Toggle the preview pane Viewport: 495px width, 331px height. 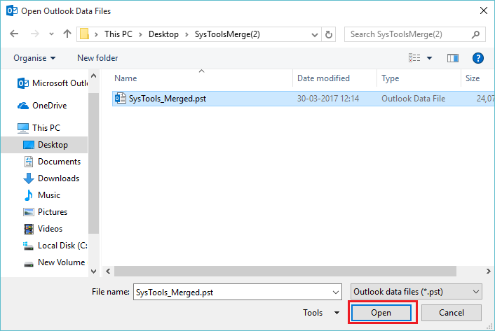453,58
